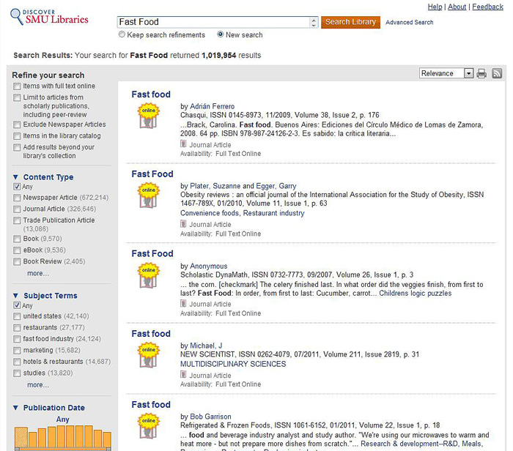
Task: Click the Discover SMU Libraries logo
Action: 49,16
